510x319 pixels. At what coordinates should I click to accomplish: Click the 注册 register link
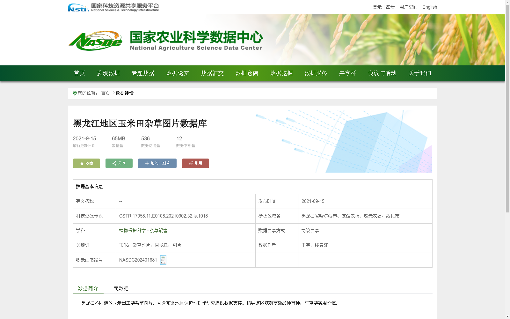click(x=390, y=7)
